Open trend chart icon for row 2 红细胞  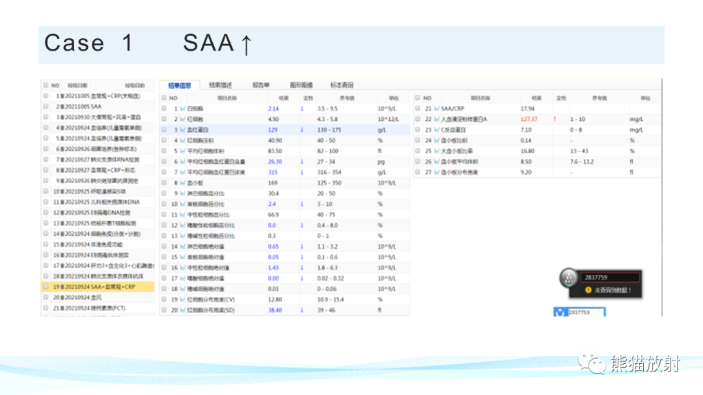183,120
